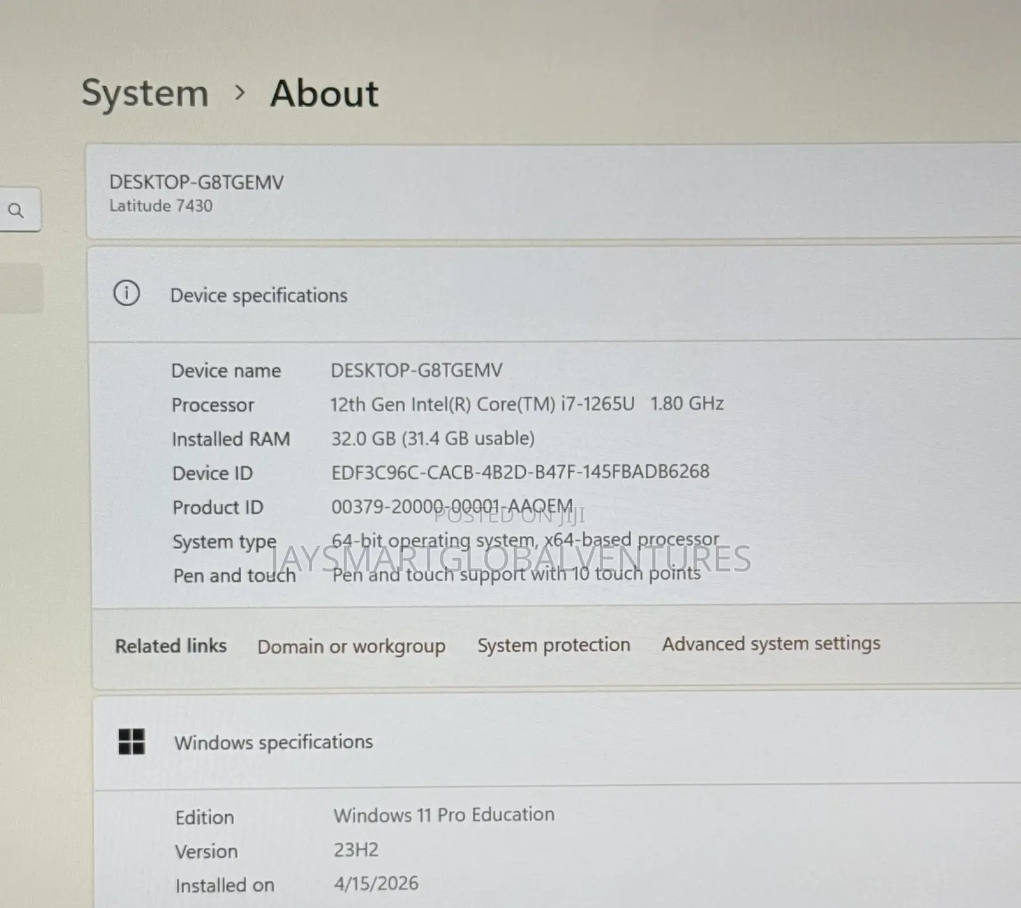Image resolution: width=1021 pixels, height=908 pixels.
Task: Click the Device name value DESKTOP-G8TGEMV
Action: pos(417,370)
